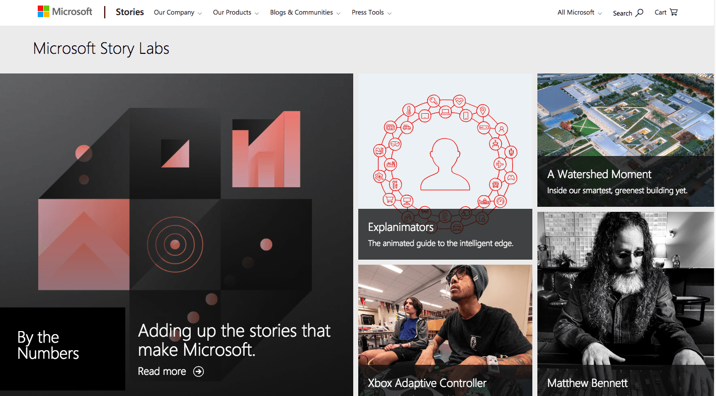716x396 pixels.
Task: Open the Xbox Adaptive Controller story
Action: click(x=427, y=383)
